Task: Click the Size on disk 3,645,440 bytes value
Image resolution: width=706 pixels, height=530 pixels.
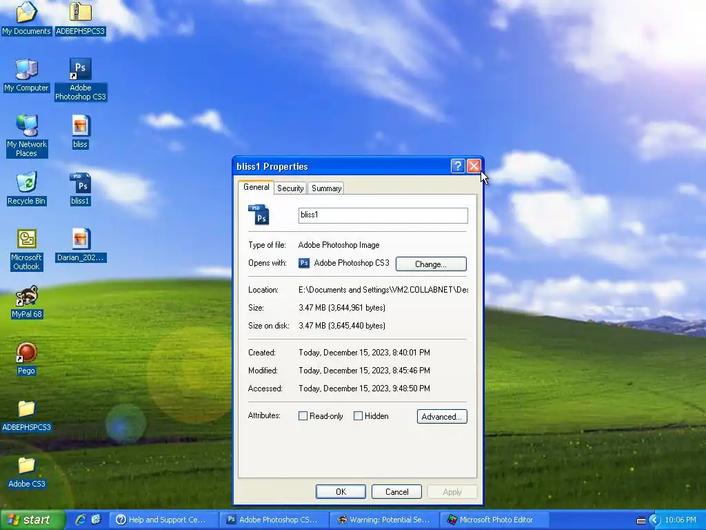Action: click(x=342, y=326)
